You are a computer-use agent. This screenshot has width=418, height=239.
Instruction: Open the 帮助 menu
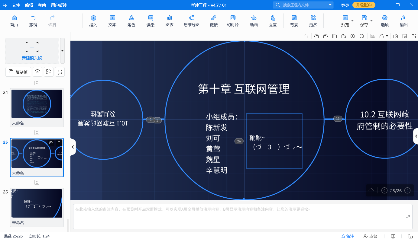click(42, 5)
